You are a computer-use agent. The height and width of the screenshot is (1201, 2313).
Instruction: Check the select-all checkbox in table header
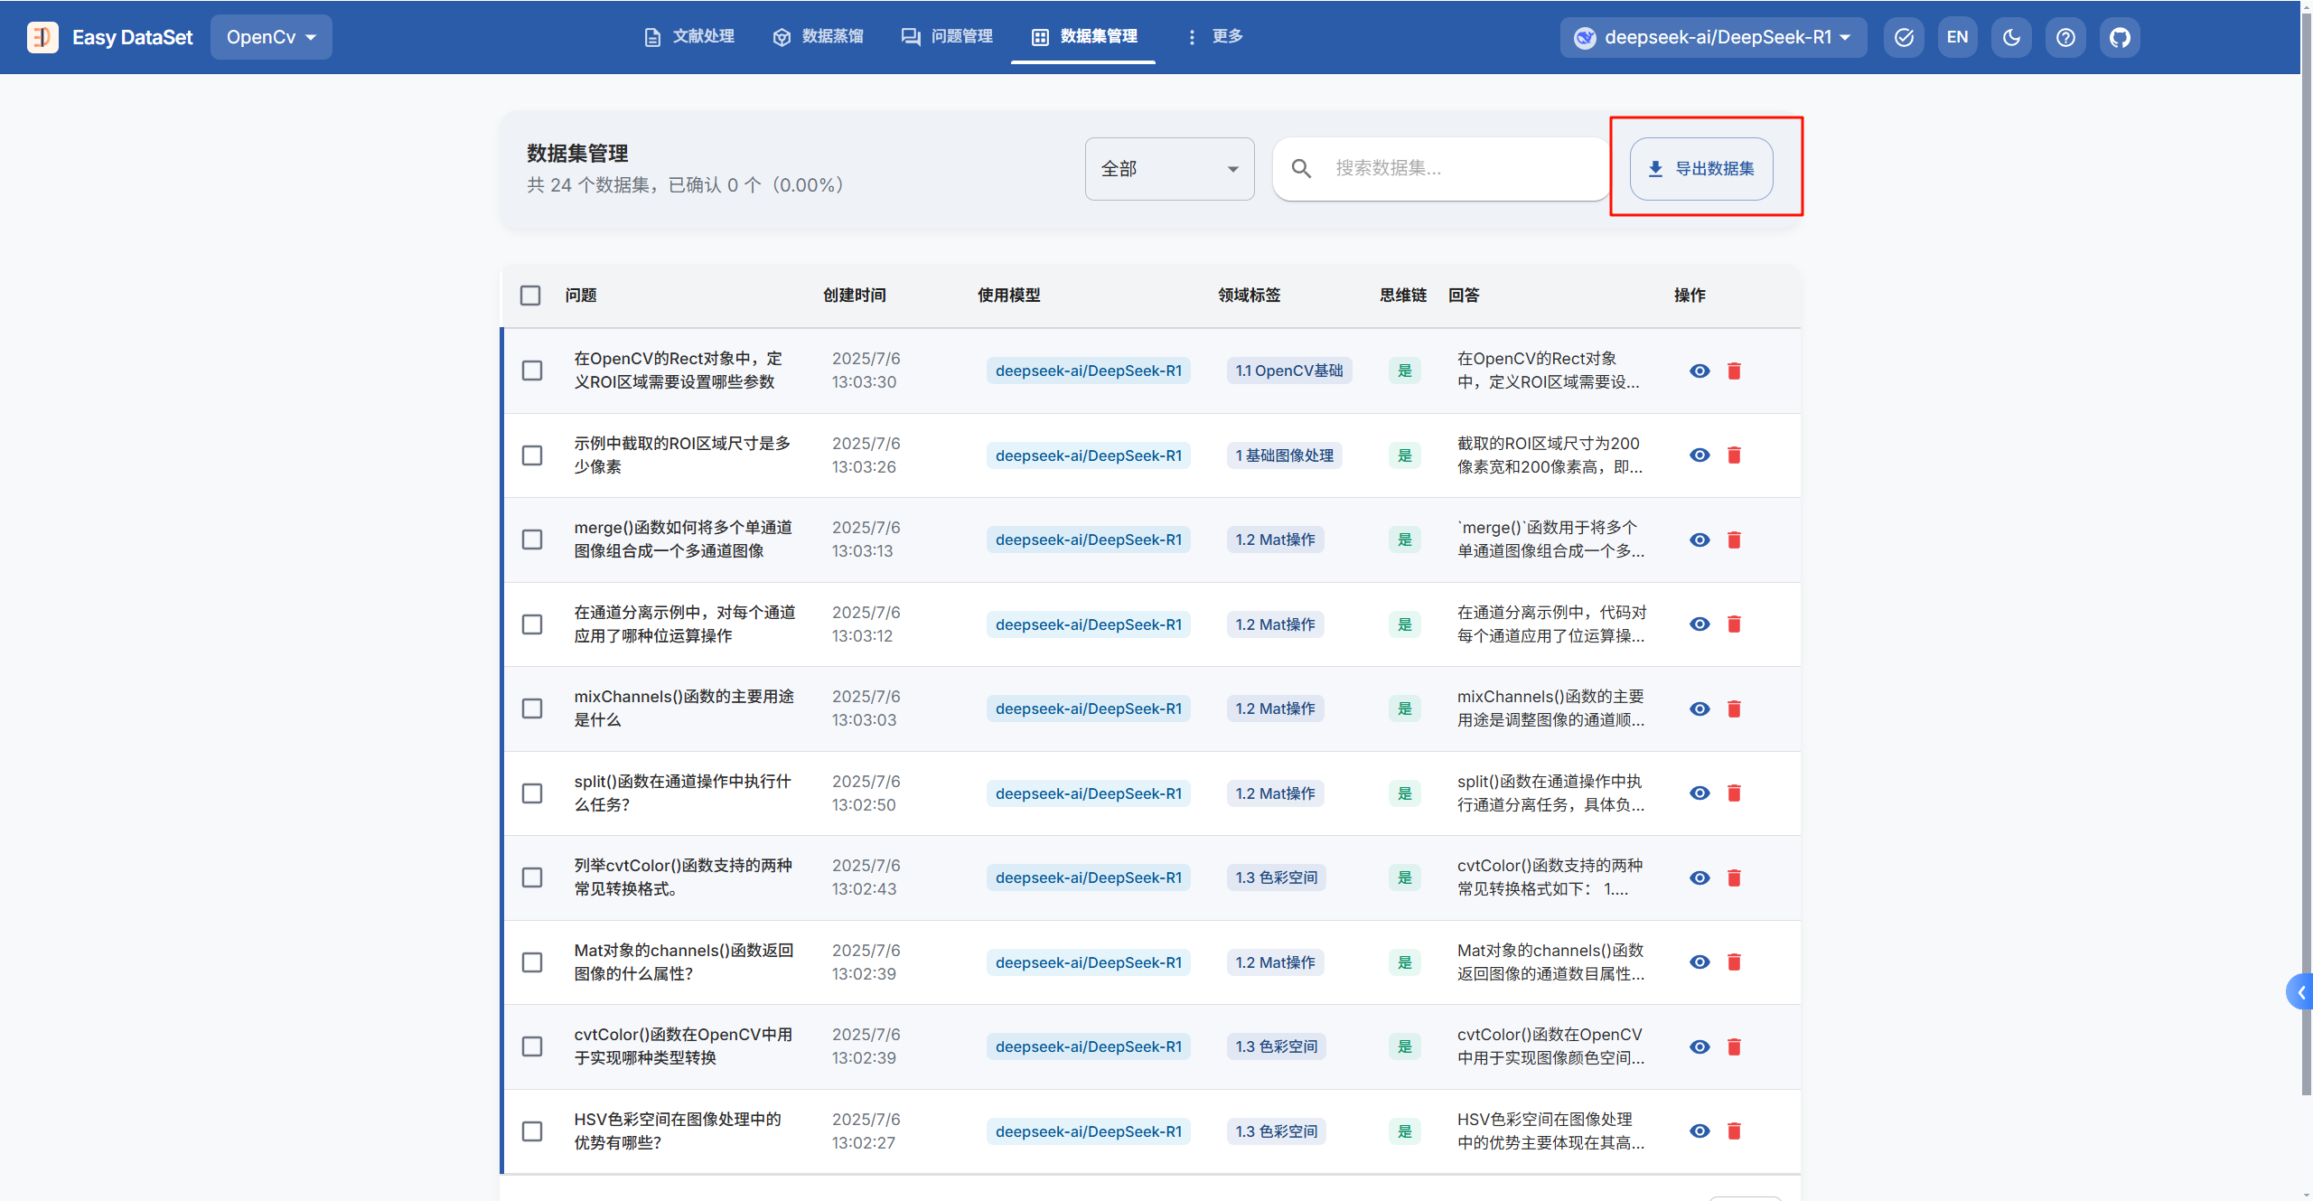tap(530, 296)
